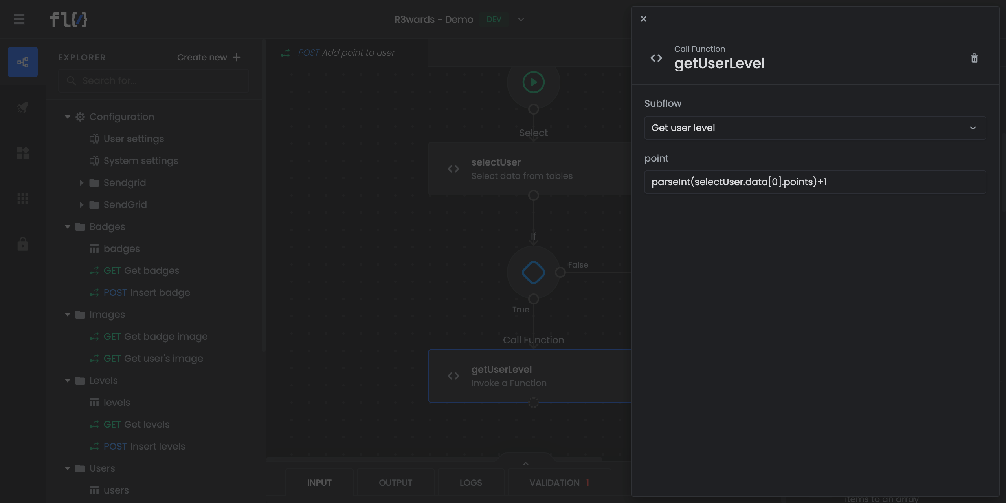
Task: Switch to the OUTPUT tab
Action: point(395,483)
